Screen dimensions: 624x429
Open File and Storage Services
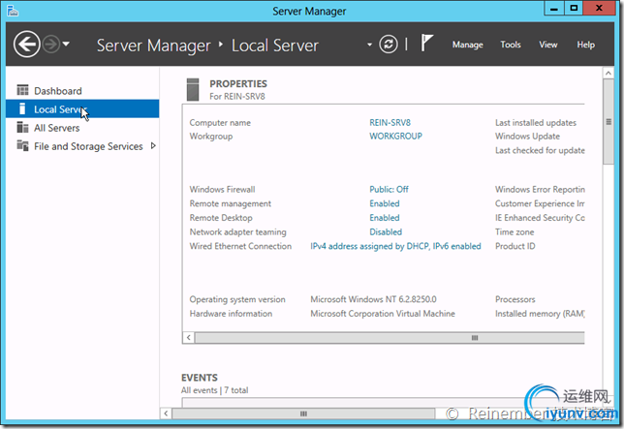tap(82, 146)
